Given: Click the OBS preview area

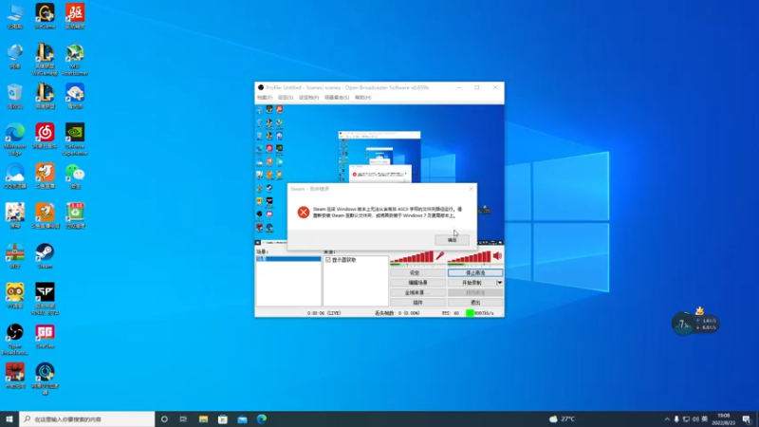Looking at the screenshot, I should point(379,175).
